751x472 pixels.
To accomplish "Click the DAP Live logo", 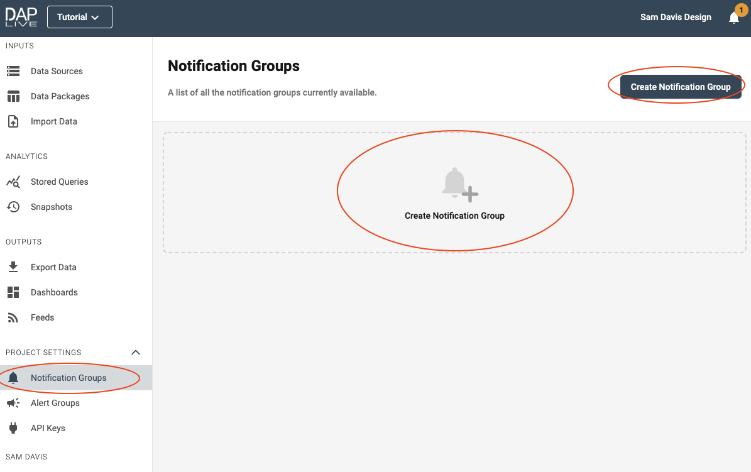I will tap(21, 17).
